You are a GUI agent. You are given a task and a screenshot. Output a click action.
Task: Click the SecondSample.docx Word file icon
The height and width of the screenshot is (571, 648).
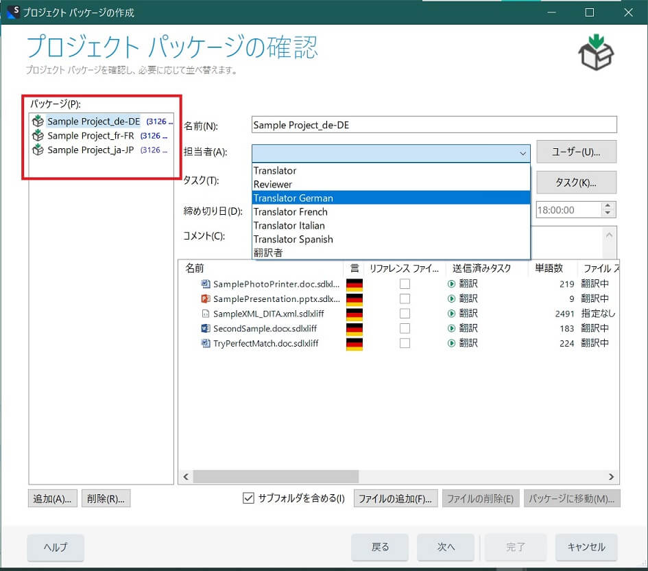coord(205,328)
